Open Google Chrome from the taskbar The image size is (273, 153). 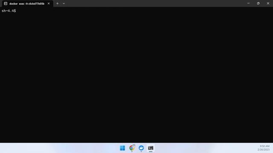pos(132,148)
